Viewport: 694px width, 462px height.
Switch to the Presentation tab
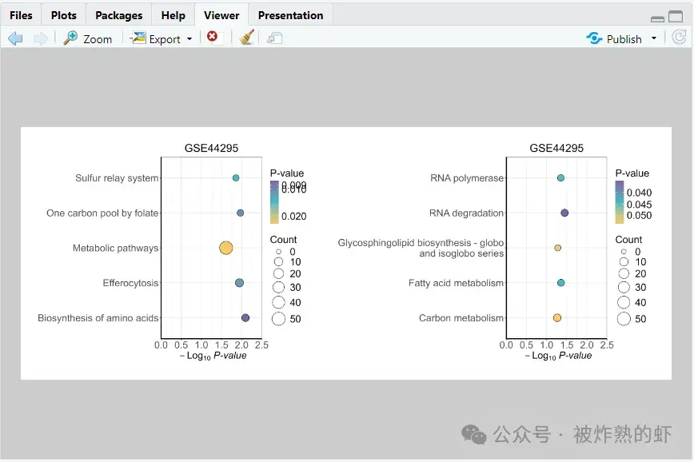click(x=290, y=14)
